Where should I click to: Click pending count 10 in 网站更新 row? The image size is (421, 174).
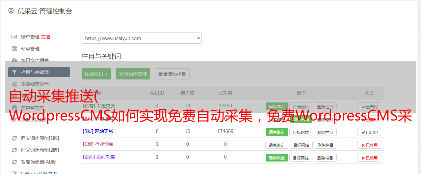tap(188, 131)
